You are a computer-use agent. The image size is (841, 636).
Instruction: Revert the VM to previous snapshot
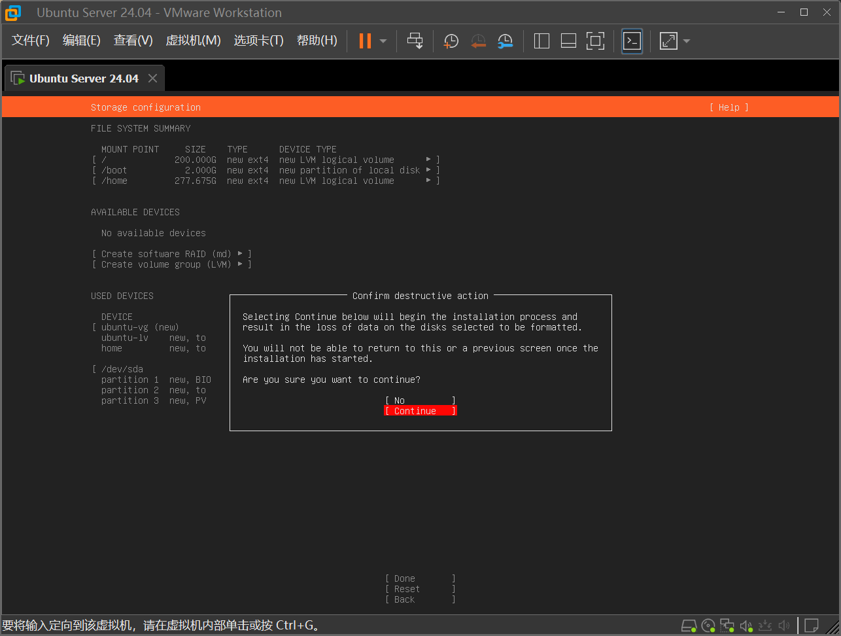coord(478,41)
